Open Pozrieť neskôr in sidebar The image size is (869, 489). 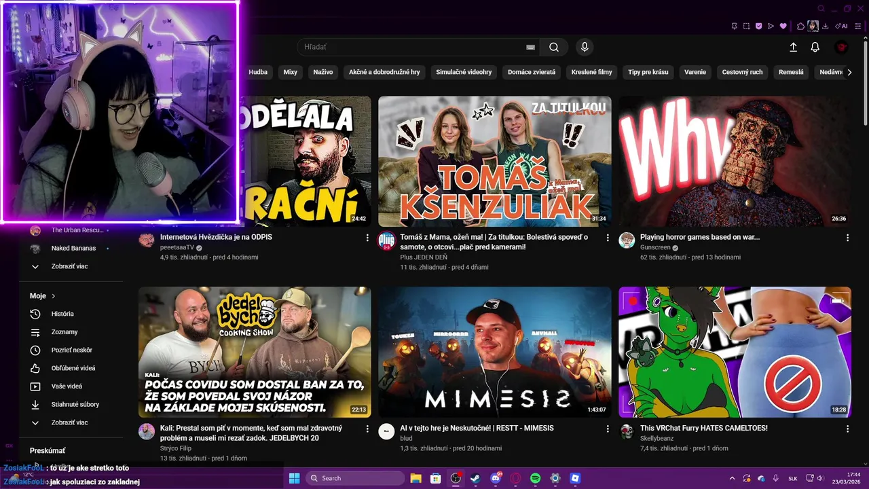(x=71, y=350)
